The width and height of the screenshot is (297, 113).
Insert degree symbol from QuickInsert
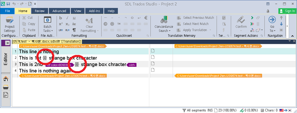coord(132,18)
